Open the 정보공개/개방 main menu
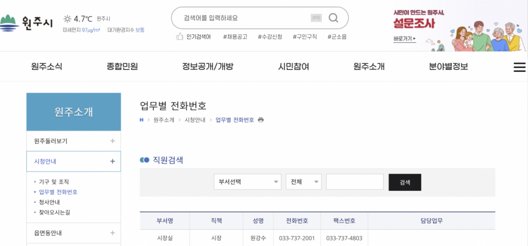The width and height of the screenshot is (528, 246). pos(207,66)
